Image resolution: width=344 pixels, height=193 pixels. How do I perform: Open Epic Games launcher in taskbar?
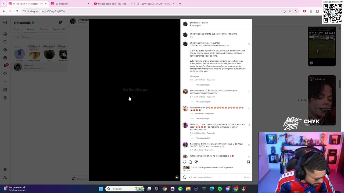[x=157, y=189]
